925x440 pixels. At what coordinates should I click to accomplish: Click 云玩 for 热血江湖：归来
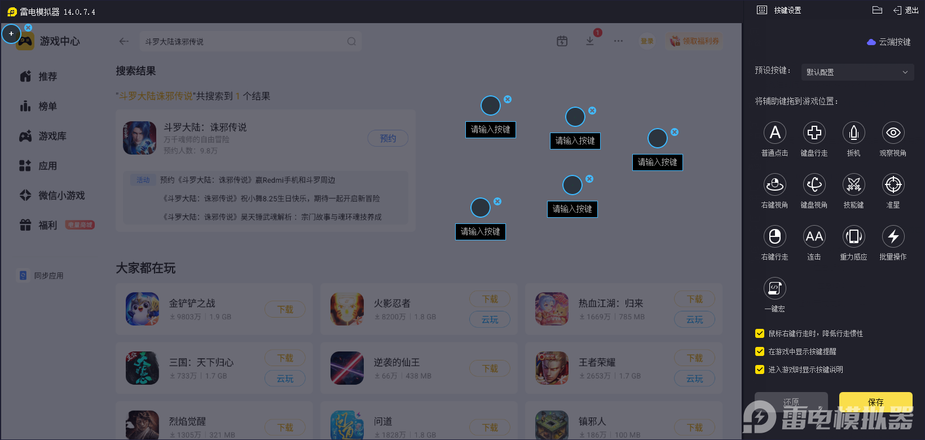click(695, 319)
